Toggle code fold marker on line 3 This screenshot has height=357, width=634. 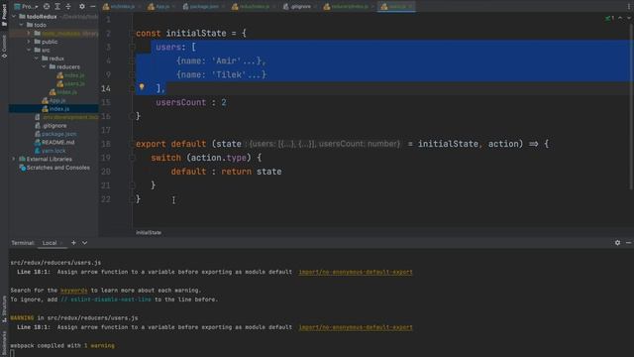click(132, 47)
